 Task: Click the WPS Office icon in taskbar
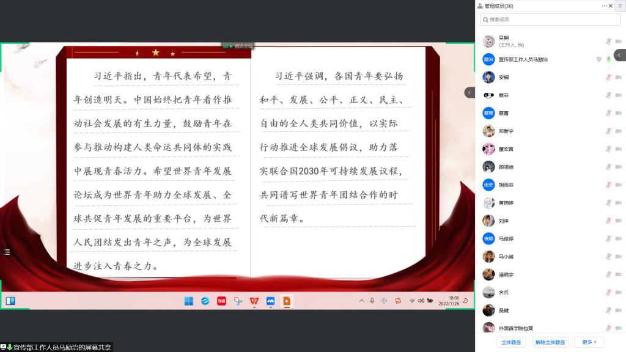254,301
